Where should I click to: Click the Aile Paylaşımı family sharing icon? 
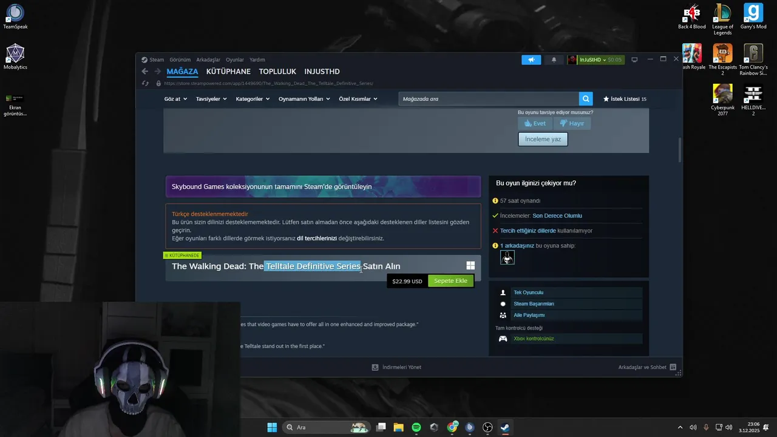pyautogui.click(x=503, y=315)
